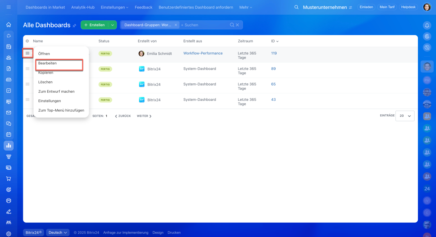Choose Löschen in the context menu
Viewport: 436px width, 237px height.
pyautogui.click(x=45, y=82)
